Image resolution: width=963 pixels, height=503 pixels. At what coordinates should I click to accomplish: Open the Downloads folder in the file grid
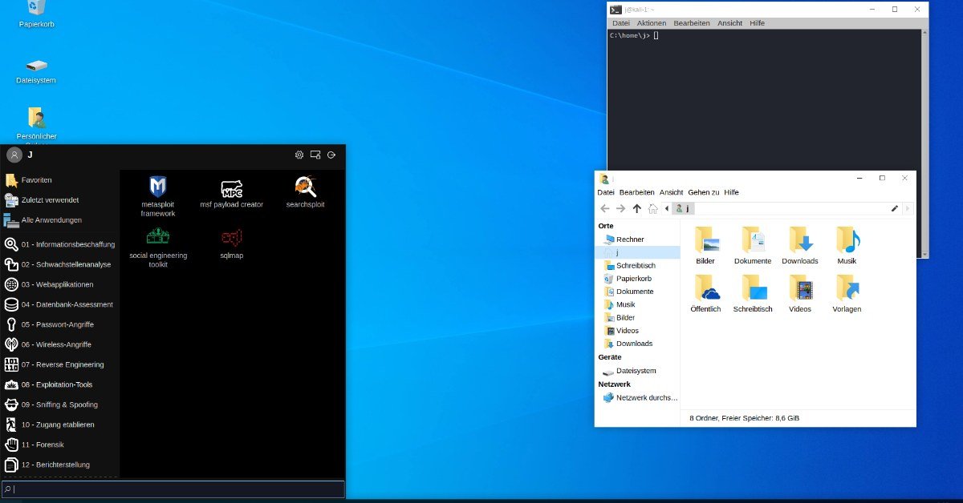pos(800,246)
